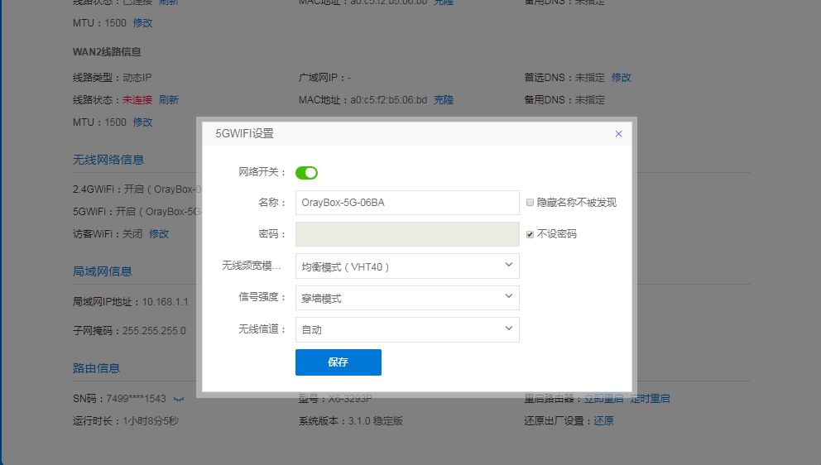821x465 pixels.
Task: Reveal the hidden SN code eye icon
Action: 179,400
